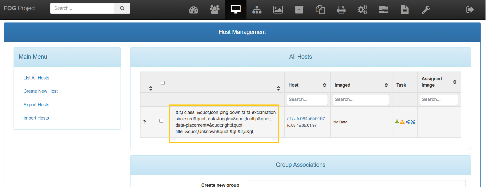Open advanced tasks cross-arrows icon for host
Screen dimensions: 486x187
point(413,122)
